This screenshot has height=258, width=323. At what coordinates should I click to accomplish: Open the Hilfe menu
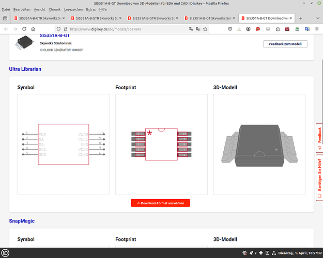tap(103, 9)
